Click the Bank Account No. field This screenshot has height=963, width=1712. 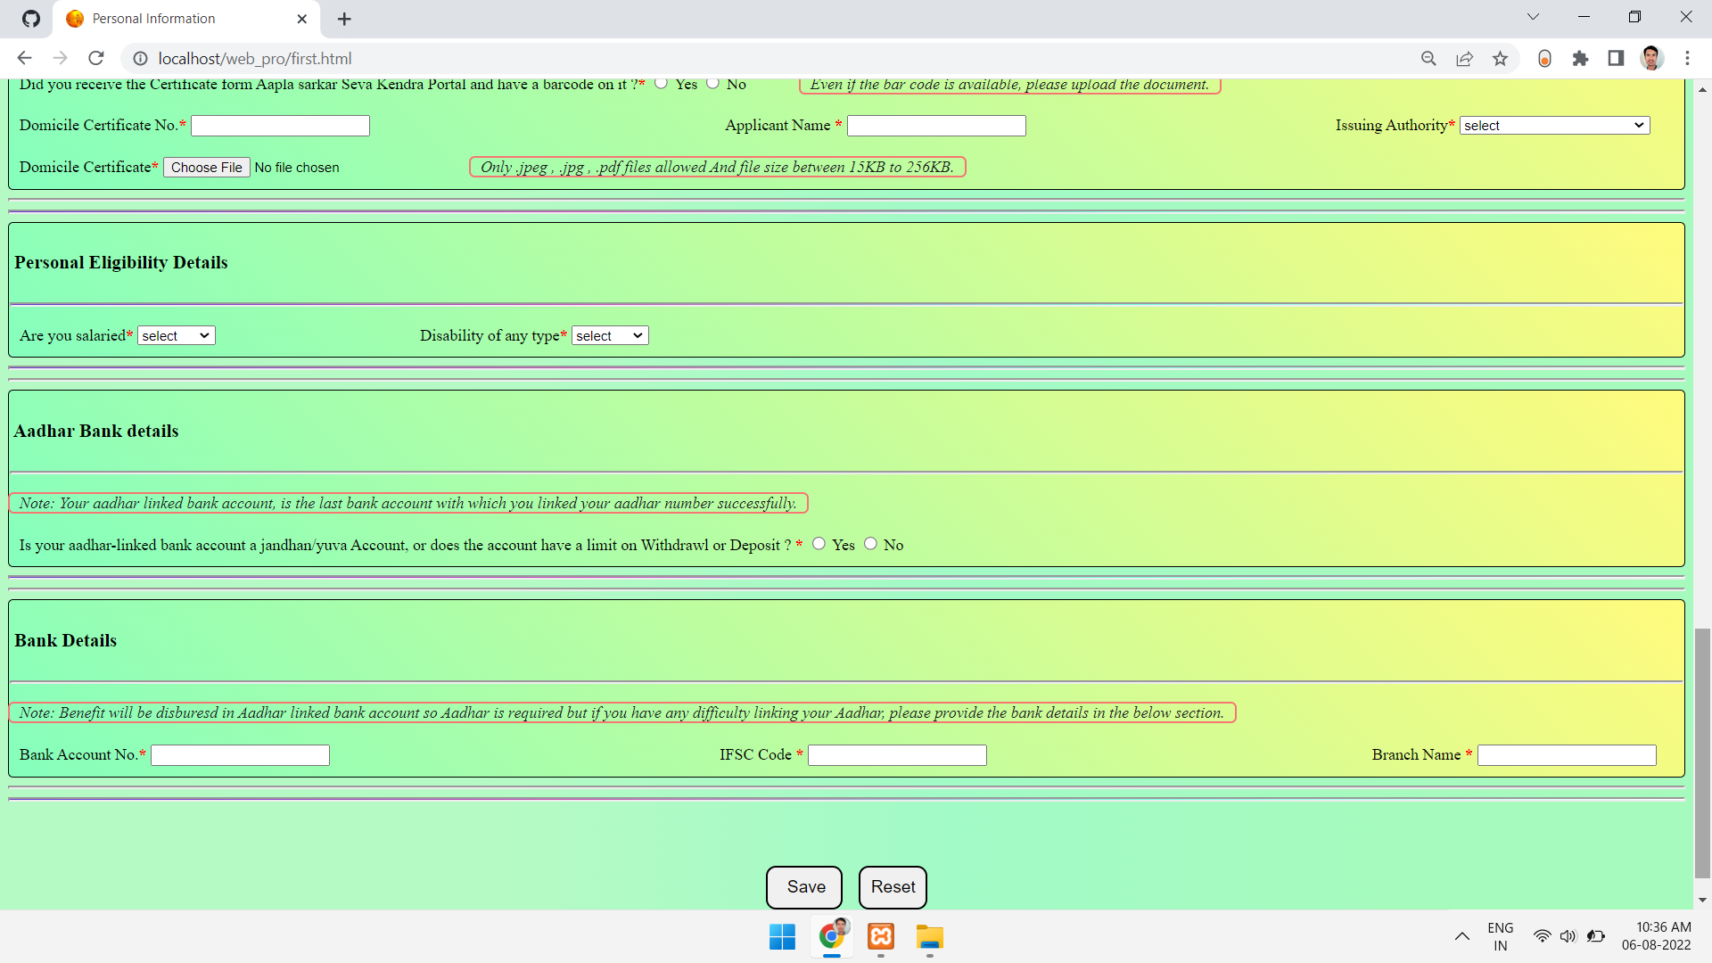click(241, 755)
